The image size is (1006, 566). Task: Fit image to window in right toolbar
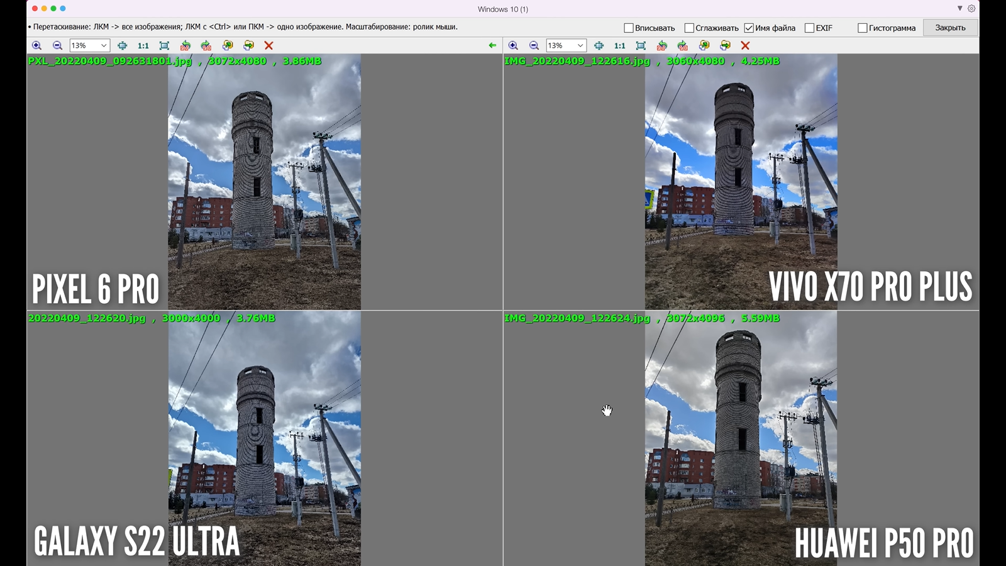click(x=641, y=45)
